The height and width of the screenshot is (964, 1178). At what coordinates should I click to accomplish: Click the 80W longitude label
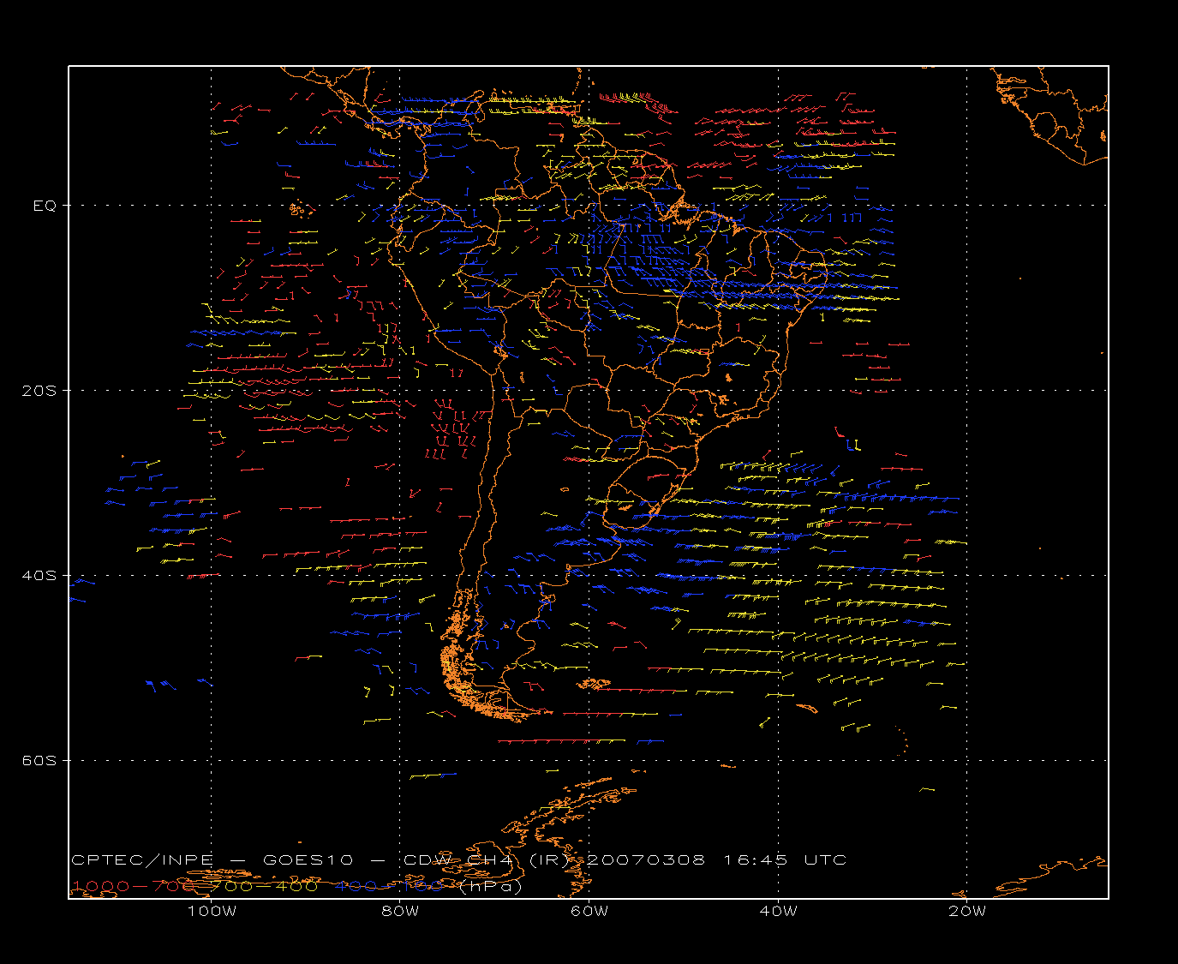tap(401, 912)
